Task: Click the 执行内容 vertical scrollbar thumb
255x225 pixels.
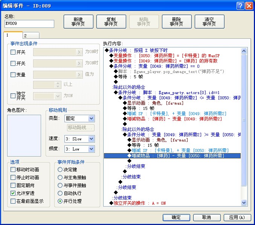Action: click(x=244, y=120)
